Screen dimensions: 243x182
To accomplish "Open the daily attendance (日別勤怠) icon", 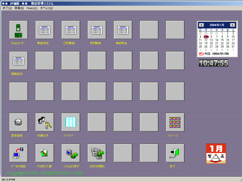I will click(71, 30).
